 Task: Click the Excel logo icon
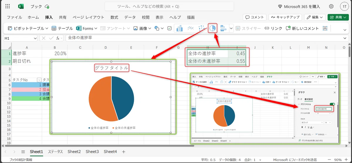point(21,6)
